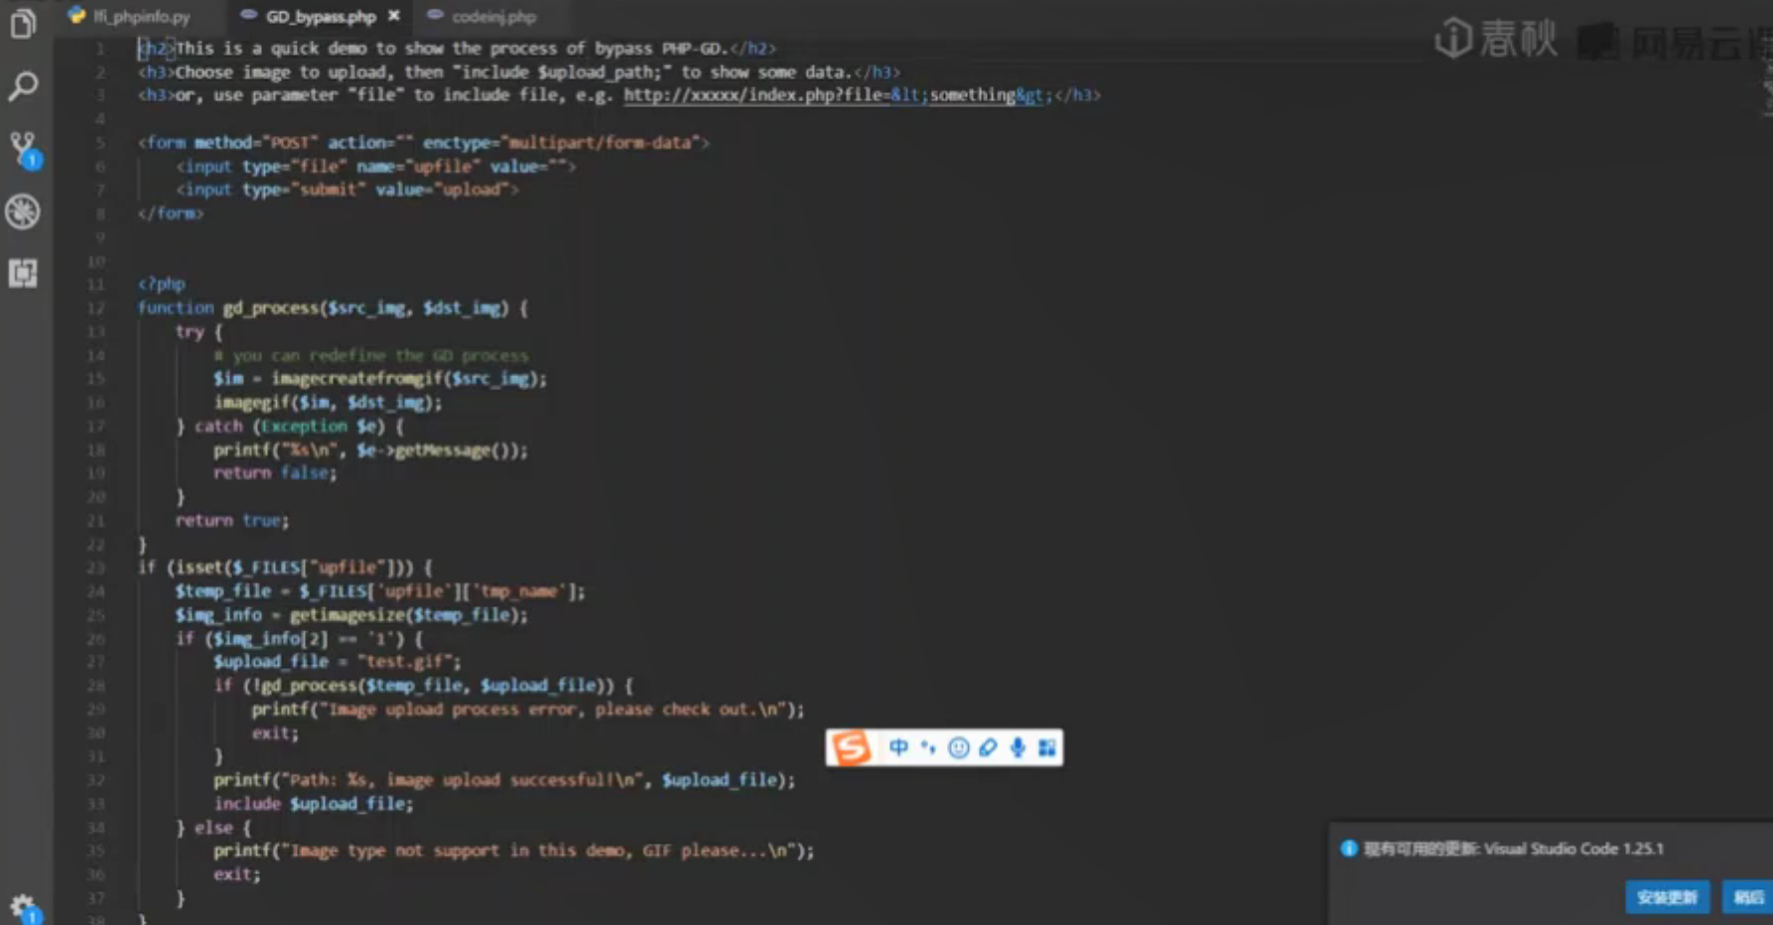This screenshot has height=925, width=1773.
Task: Click the input type="file" name="upfile" line
Action: 376,167
